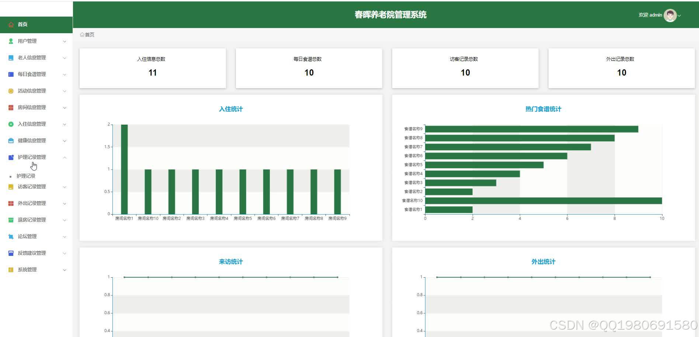Click the 护理记录管理 sidebar icon
Image resolution: width=699 pixels, height=337 pixels.
pos(11,157)
